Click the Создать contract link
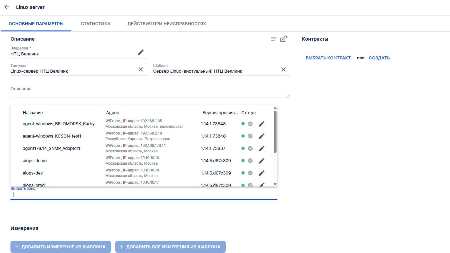 tap(379, 58)
